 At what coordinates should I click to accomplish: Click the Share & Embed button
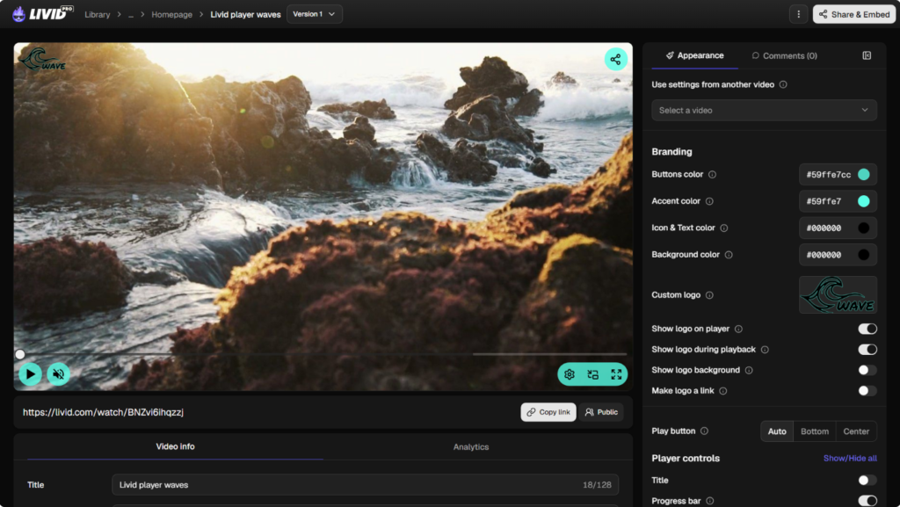pyautogui.click(x=854, y=14)
